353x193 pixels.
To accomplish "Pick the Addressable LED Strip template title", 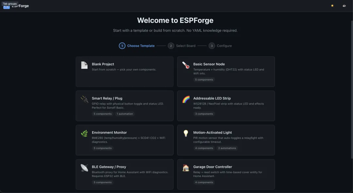I will (x=212, y=98).
